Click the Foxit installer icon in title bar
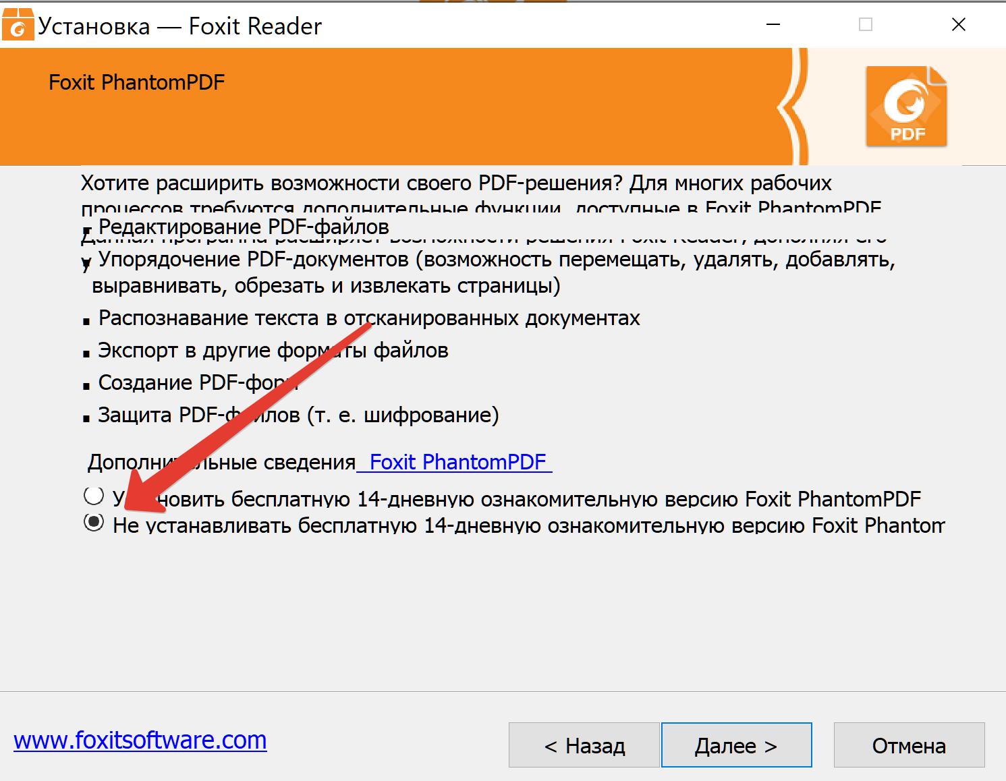 18,25
